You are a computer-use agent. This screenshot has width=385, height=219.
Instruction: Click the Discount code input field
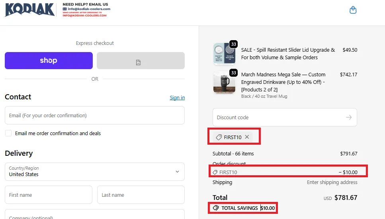tap(279, 117)
